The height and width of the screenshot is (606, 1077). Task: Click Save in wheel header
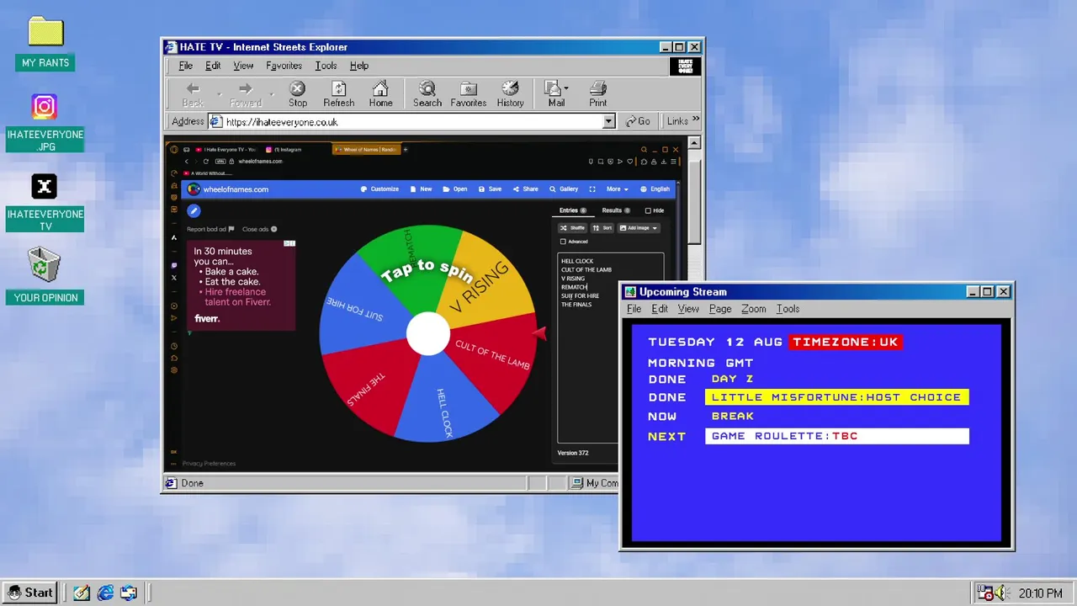pyautogui.click(x=490, y=189)
